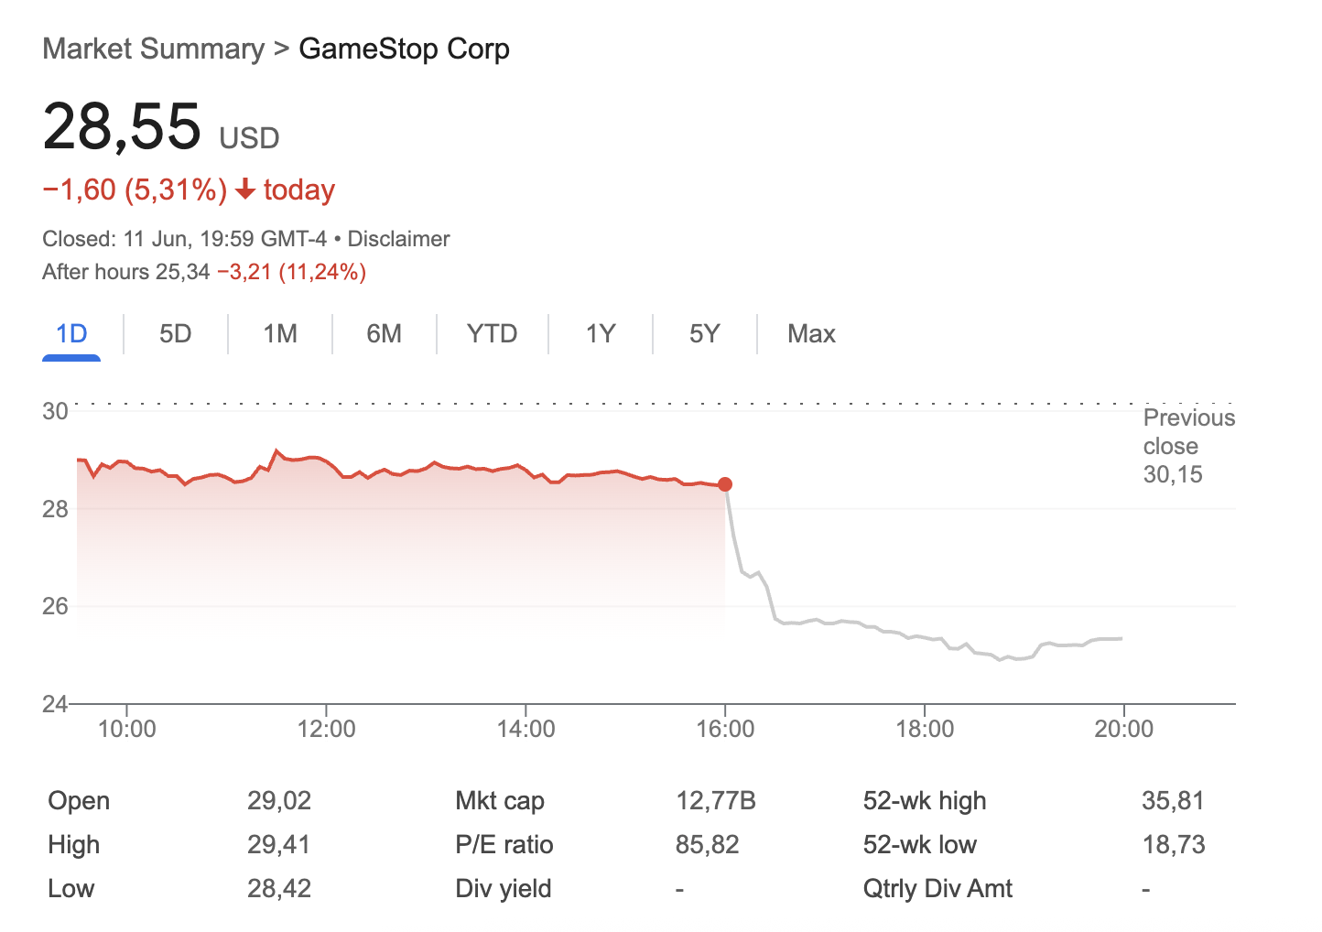Click the 52-wk high value 35,81

[1172, 801]
